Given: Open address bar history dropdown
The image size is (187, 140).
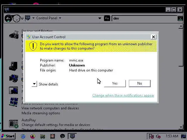Looking at the screenshot, I should 100,18.
